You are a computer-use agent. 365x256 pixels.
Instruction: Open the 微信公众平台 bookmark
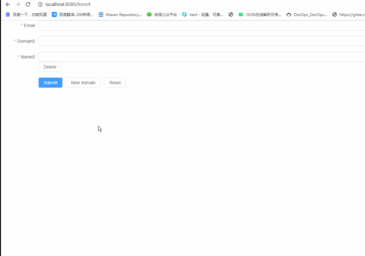162,14
